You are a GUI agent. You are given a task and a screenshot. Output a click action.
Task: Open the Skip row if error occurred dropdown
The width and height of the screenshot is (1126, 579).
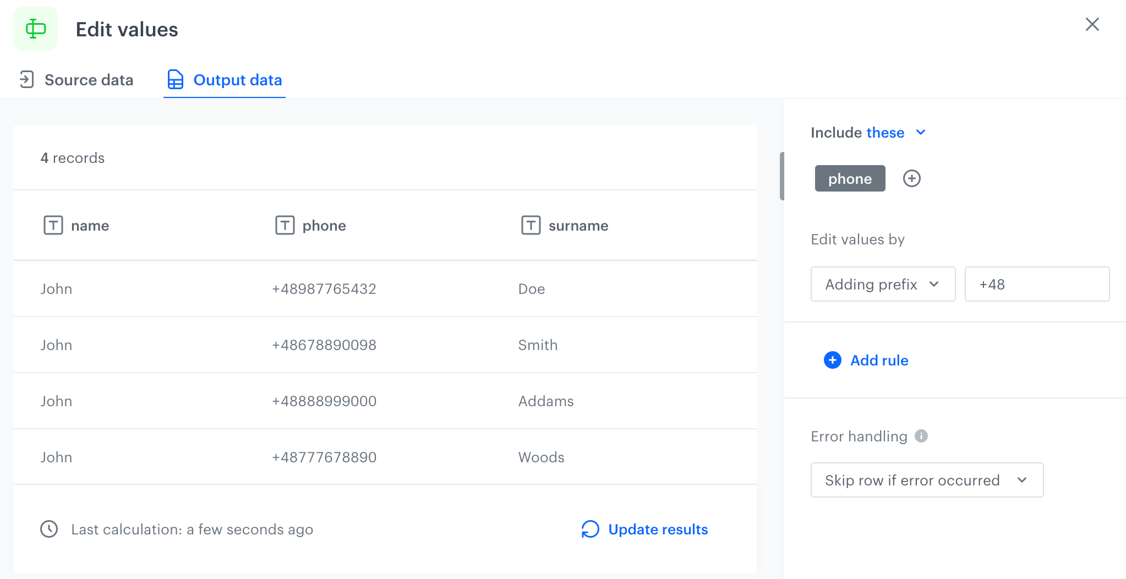[x=926, y=480]
